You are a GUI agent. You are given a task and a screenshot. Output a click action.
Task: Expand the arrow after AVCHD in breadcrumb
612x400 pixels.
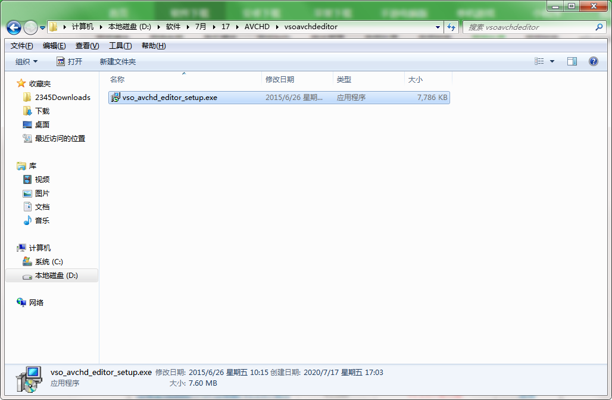277,27
